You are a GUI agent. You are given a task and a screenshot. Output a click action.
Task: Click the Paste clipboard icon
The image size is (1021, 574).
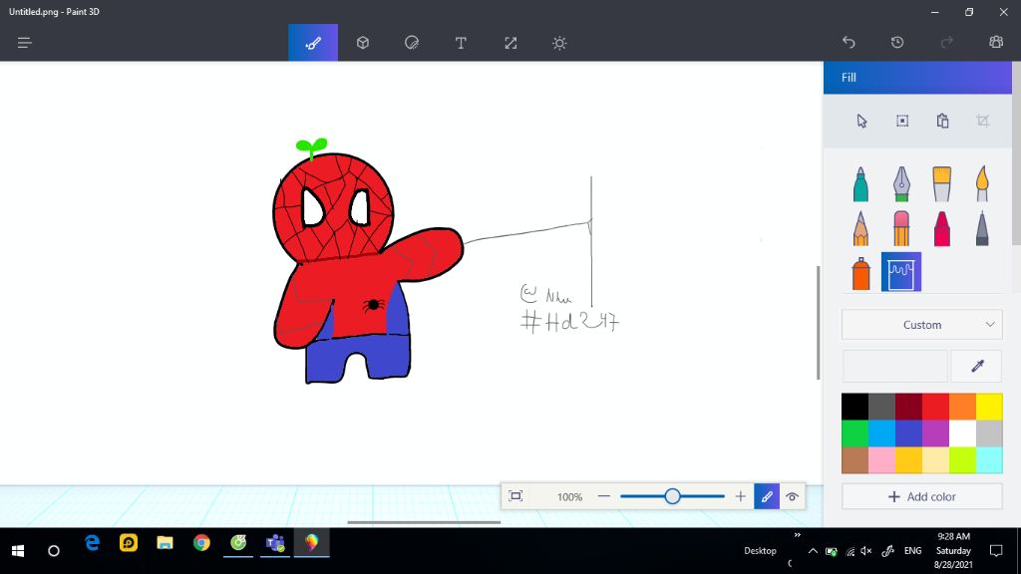coord(942,121)
